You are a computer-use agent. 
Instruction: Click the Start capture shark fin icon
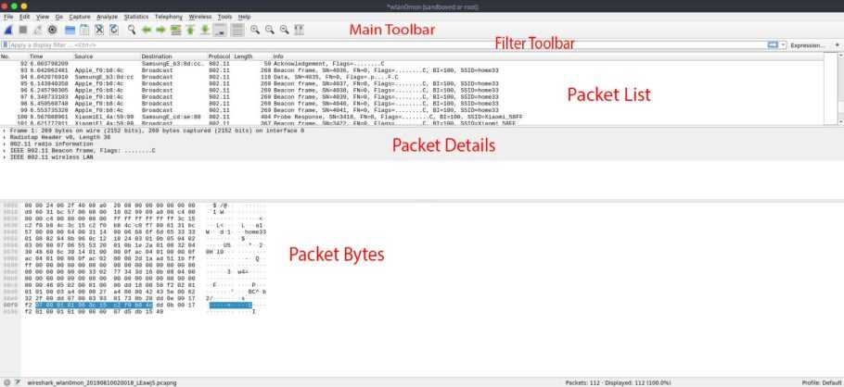coord(8,30)
